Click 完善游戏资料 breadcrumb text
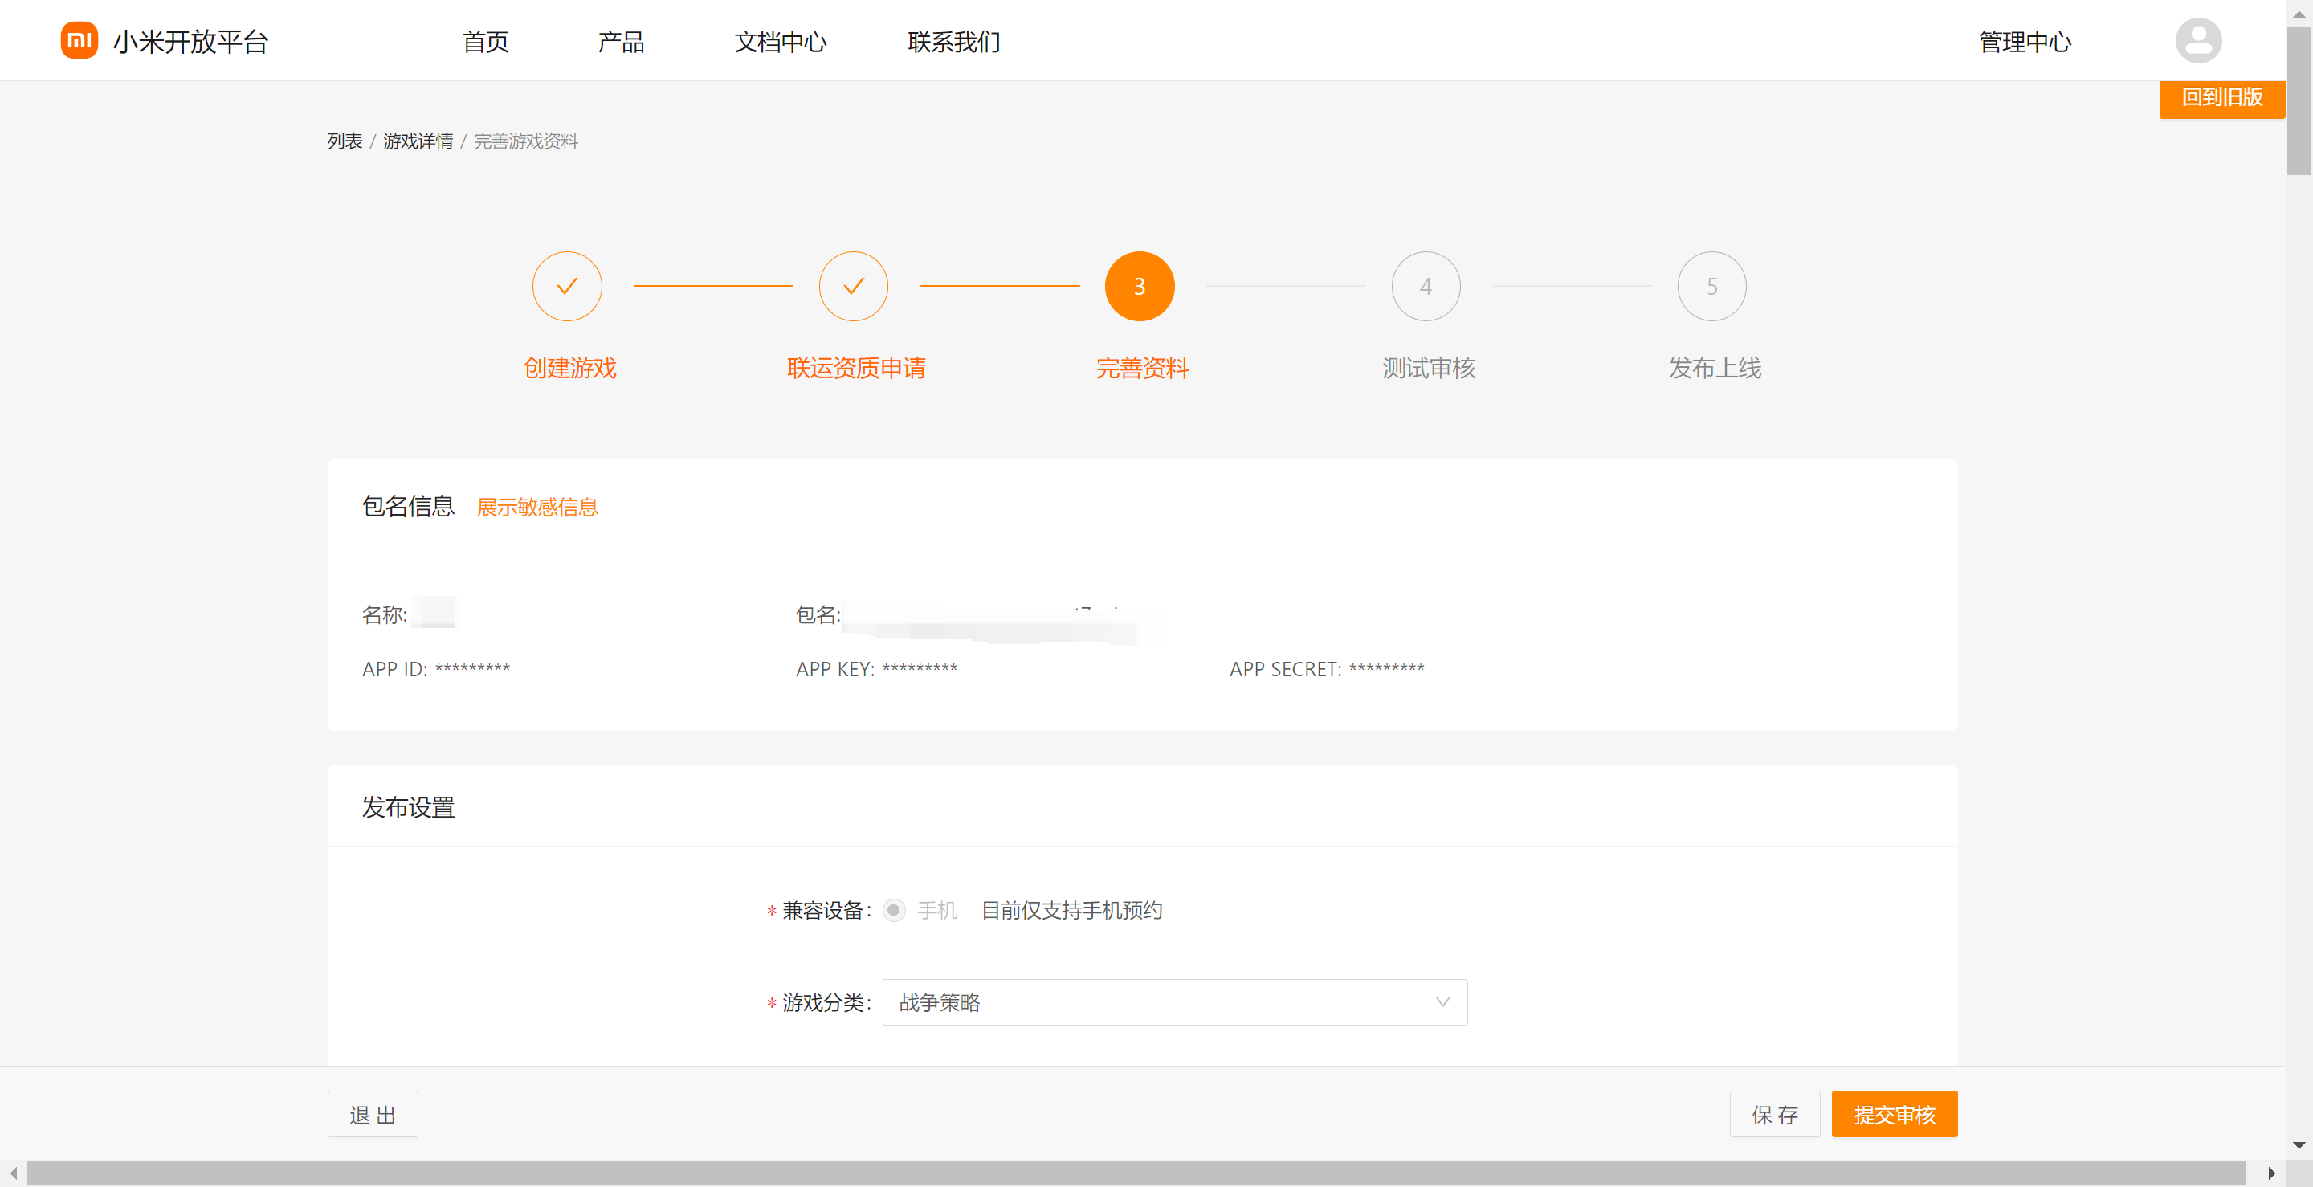 tap(526, 141)
